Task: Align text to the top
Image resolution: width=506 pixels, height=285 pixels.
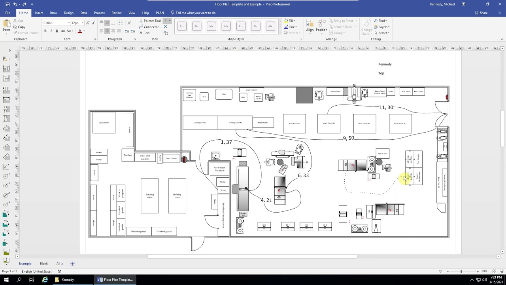Action: 102,23
